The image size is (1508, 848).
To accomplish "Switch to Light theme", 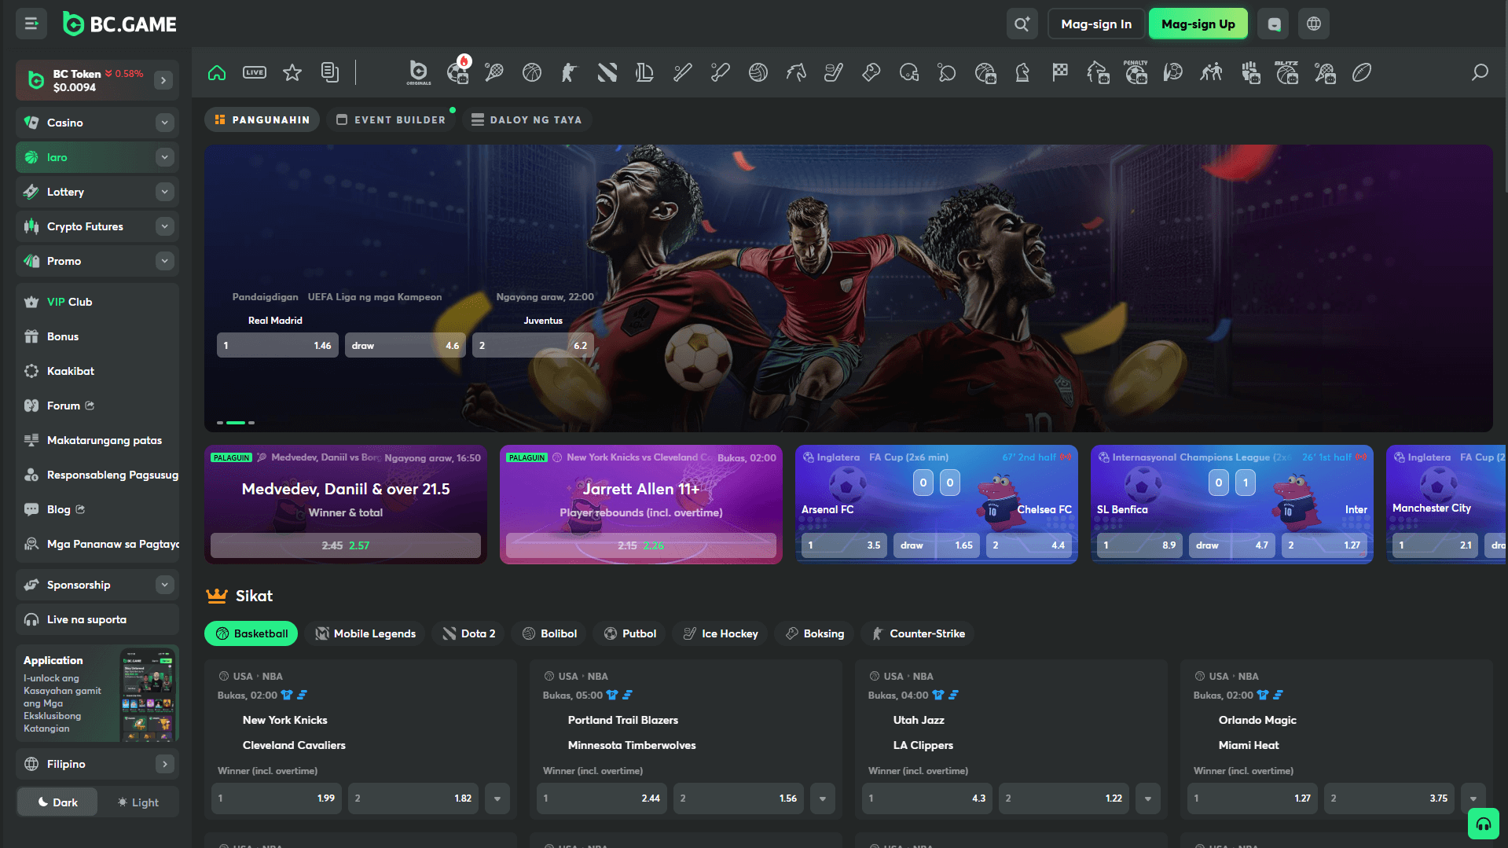I will point(138,802).
